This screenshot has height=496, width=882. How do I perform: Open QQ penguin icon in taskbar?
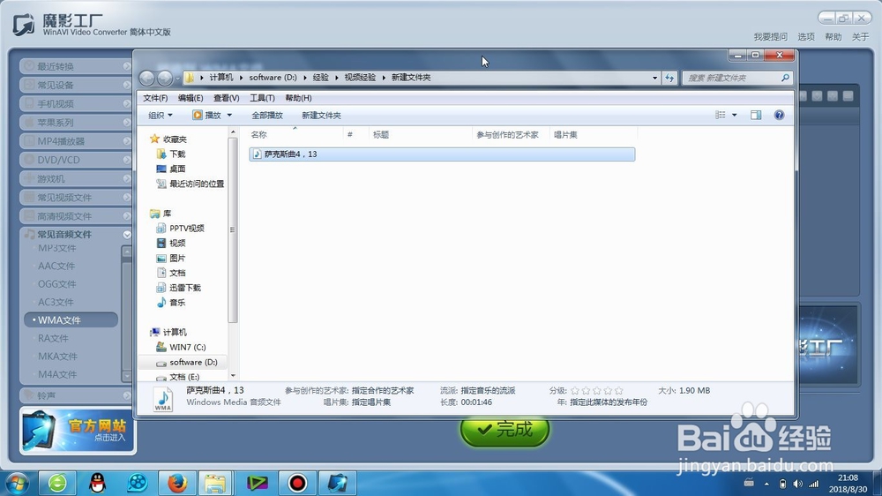pyautogui.click(x=98, y=483)
